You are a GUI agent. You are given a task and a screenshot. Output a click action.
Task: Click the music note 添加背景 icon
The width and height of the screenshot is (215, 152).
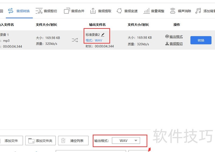click(x=198, y=11)
